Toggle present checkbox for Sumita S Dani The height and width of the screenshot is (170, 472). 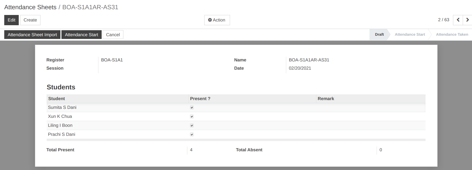pos(192,108)
